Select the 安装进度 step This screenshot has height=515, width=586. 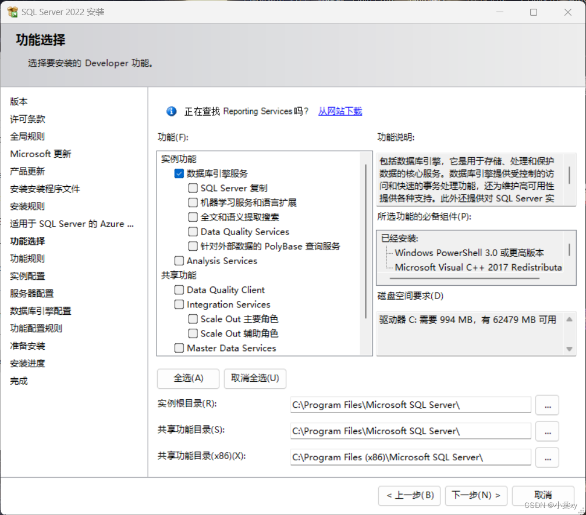coord(27,364)
